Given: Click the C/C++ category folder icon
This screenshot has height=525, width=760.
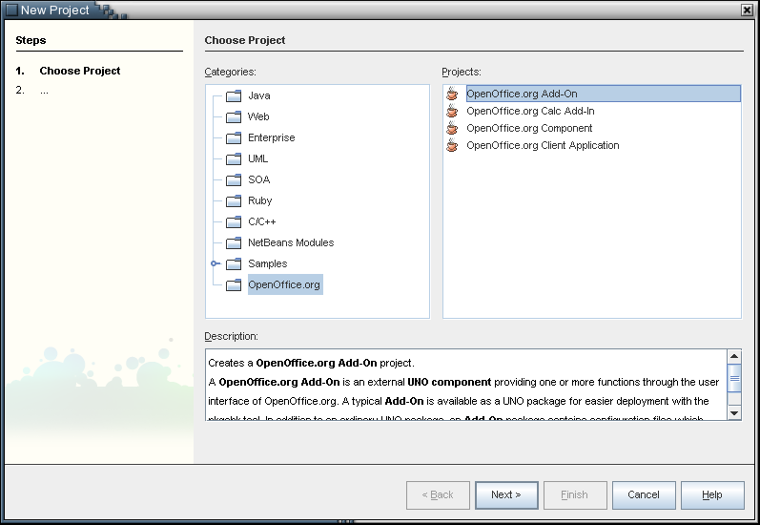Looking at the screenshot, I should 234,221.
